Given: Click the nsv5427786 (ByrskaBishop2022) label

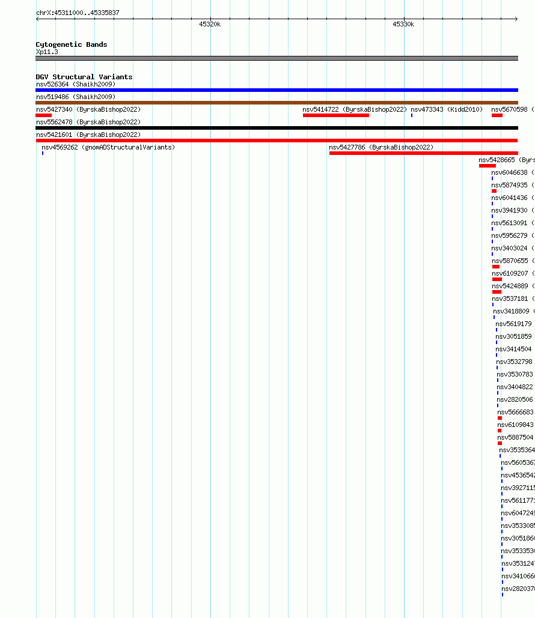Looking at the screenshot, I should point(381,147).
